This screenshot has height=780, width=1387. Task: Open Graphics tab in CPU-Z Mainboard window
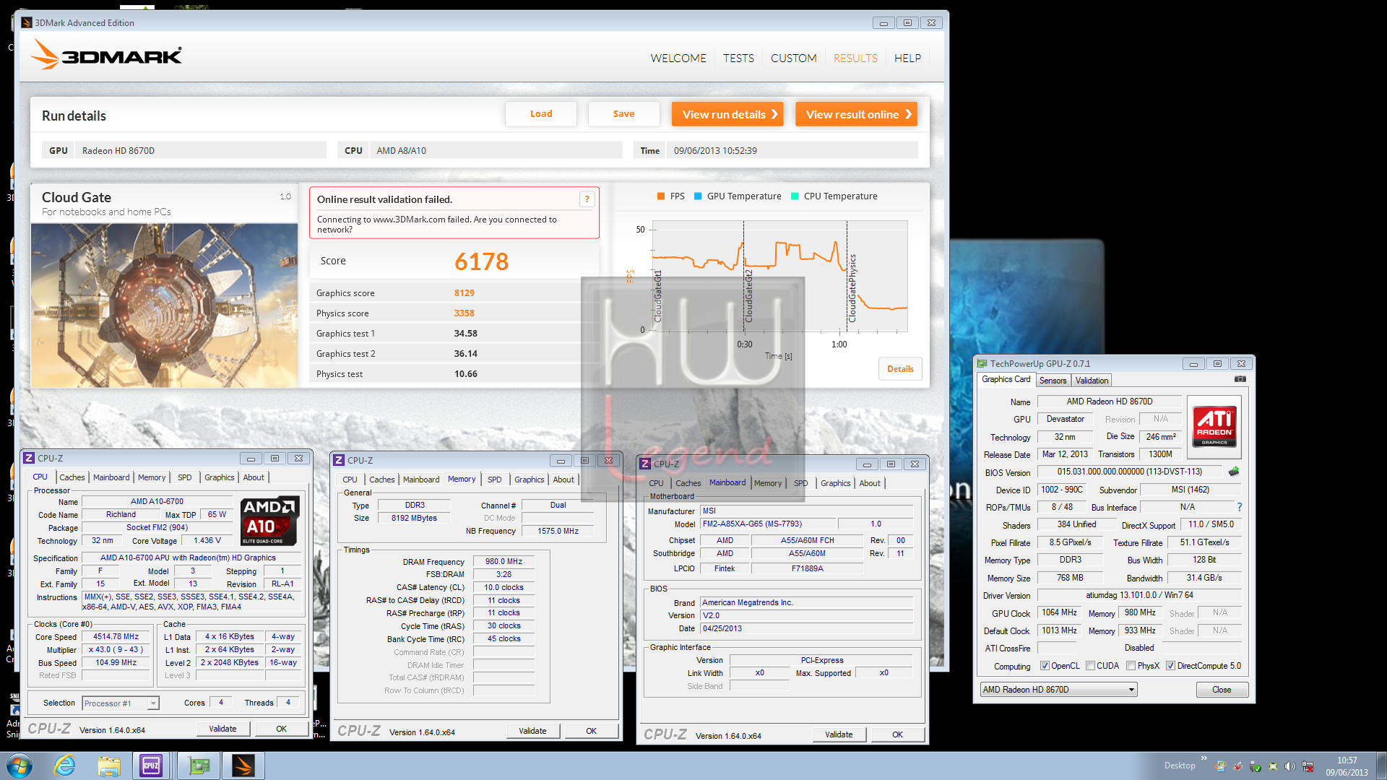click(x=835, y=483)
